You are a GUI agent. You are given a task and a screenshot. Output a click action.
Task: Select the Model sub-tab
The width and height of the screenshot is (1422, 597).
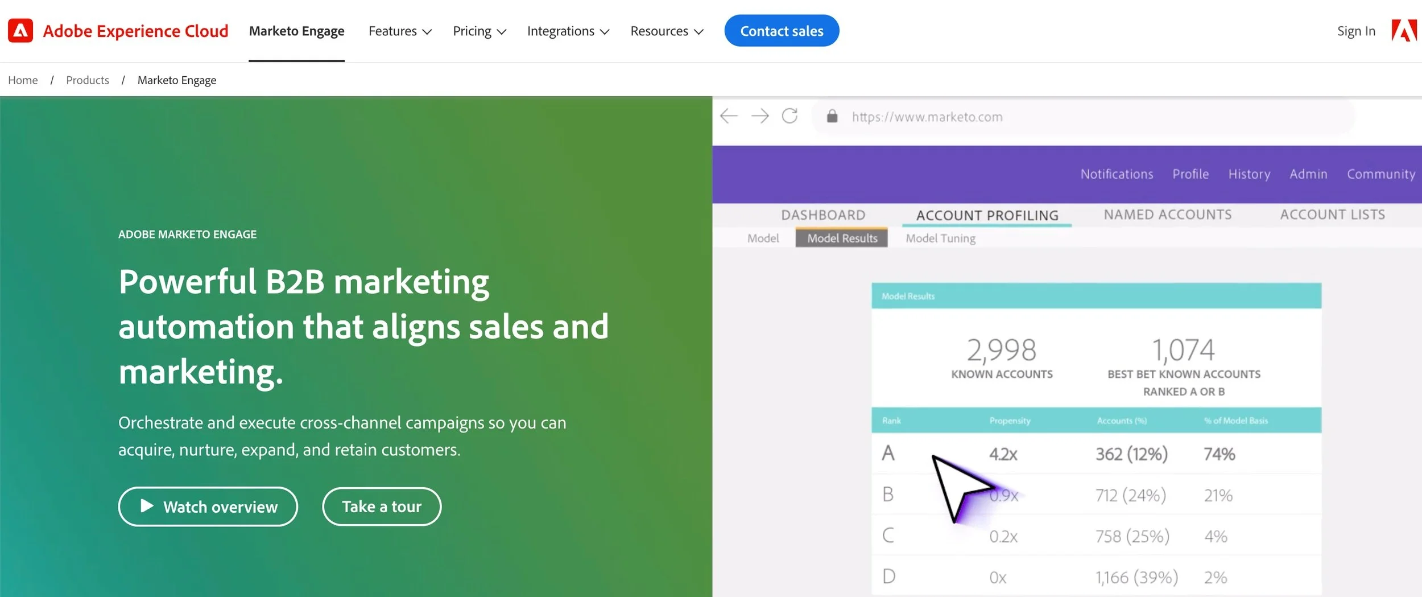(763, 238)
